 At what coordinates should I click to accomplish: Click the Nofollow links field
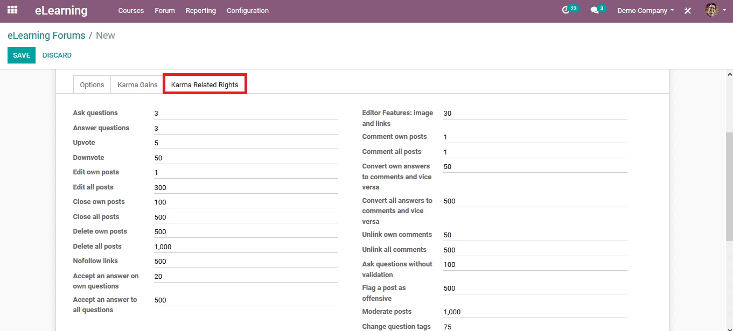pyautogui.click(x=246, y=261)
